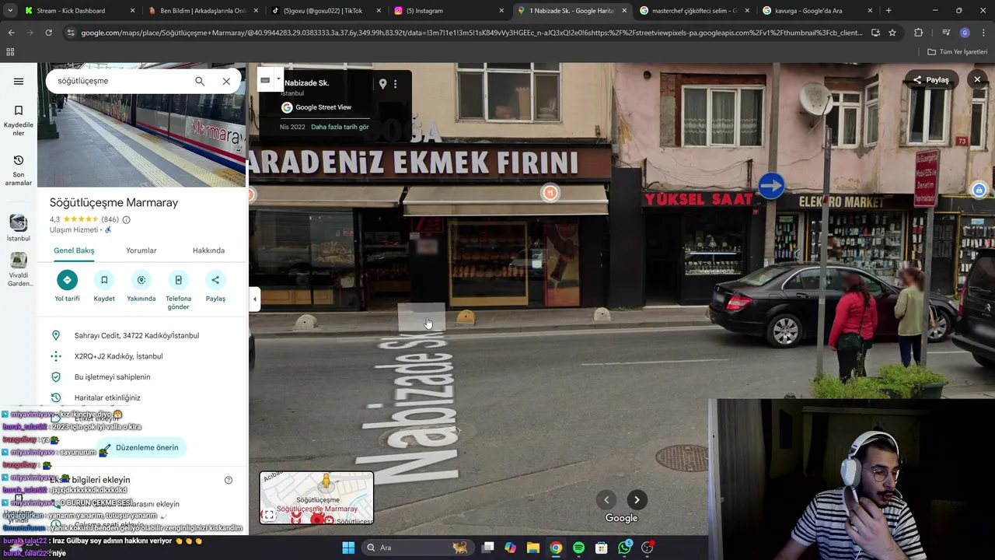Go to previous Street View image
The width and height of the screenshot is (995, 560).
coord(606,500)
